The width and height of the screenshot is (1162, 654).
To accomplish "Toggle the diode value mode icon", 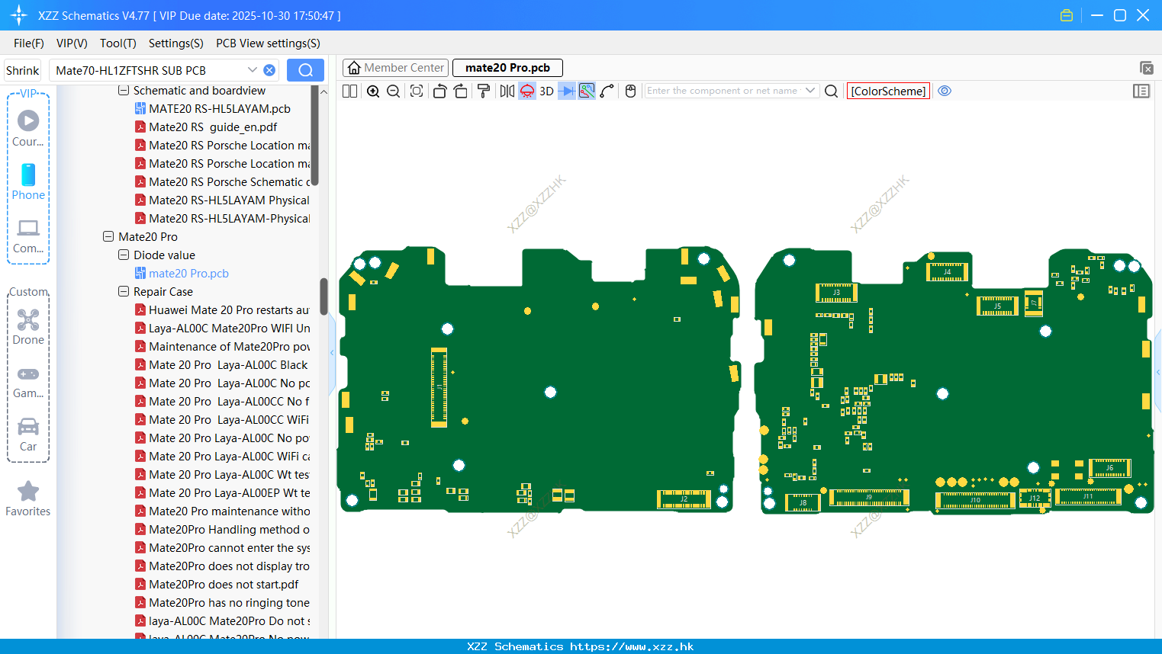I will (x=567, y=91).
